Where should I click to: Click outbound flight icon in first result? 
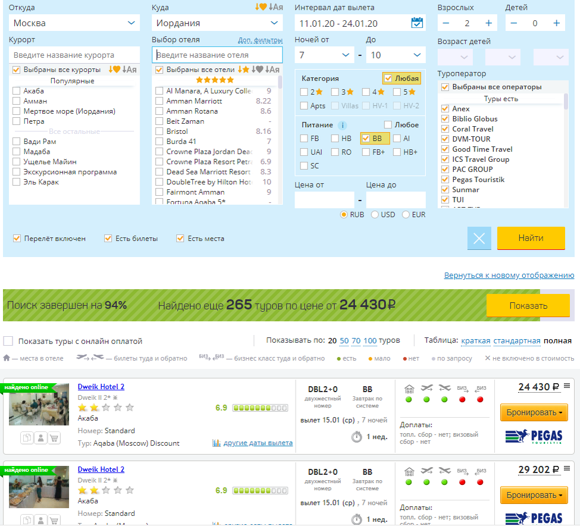427,388
